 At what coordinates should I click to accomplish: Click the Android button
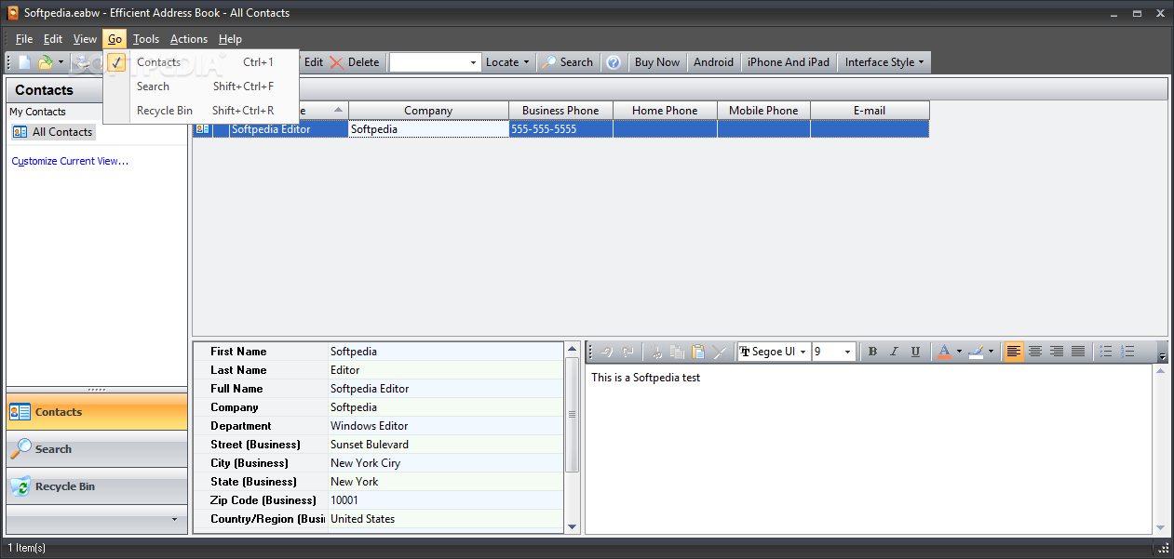coord(714,62)
